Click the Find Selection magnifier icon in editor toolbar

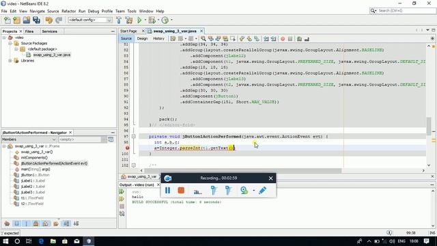tap(203, 39)
